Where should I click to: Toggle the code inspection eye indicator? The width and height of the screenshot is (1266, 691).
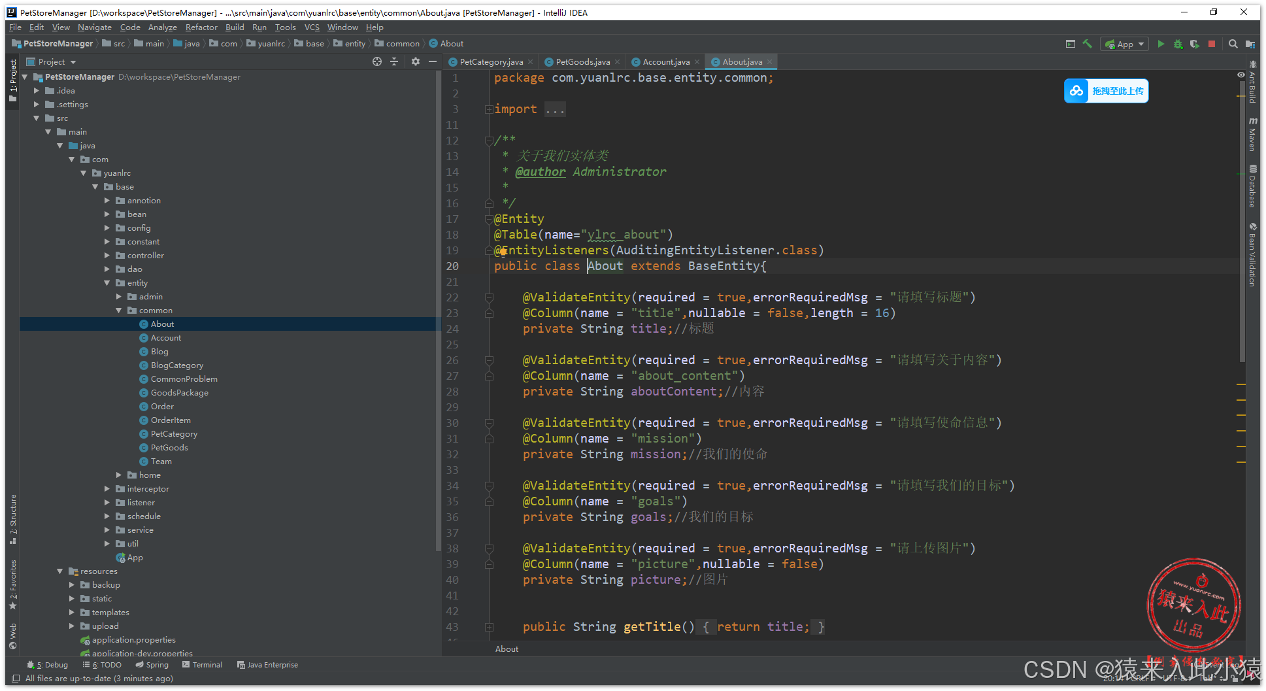tap(1241, 75)
